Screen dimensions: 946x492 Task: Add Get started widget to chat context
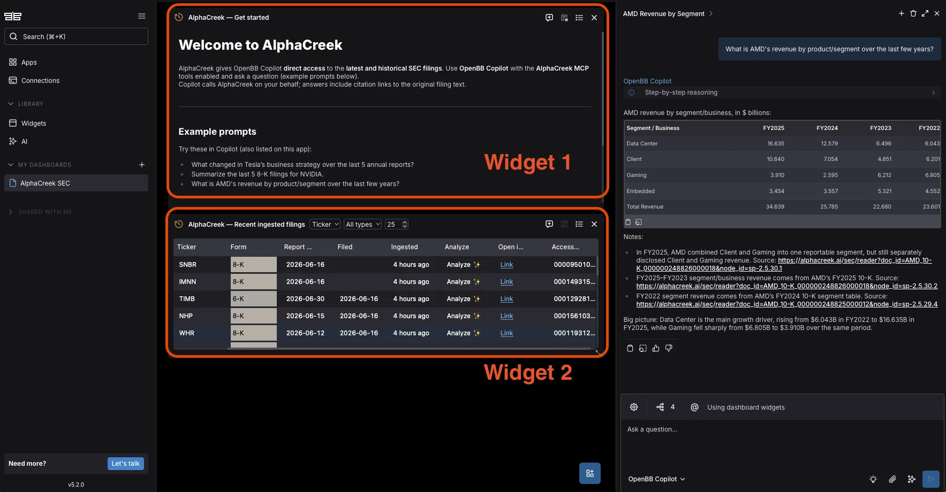[549, 18]
